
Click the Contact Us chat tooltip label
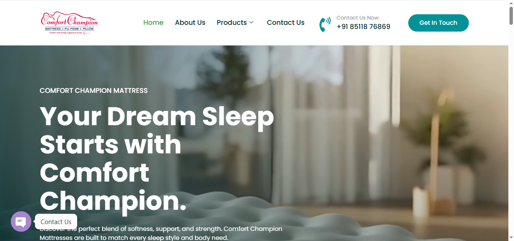56,222
